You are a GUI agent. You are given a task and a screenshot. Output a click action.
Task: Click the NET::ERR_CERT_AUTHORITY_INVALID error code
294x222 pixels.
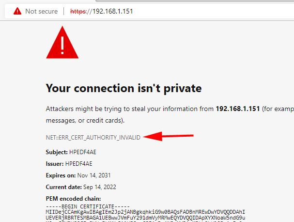(93, 138)
